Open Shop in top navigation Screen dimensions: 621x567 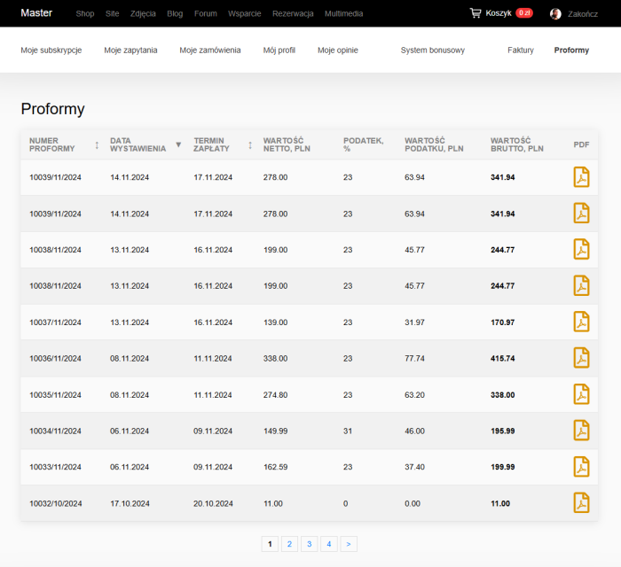point(85,14)
